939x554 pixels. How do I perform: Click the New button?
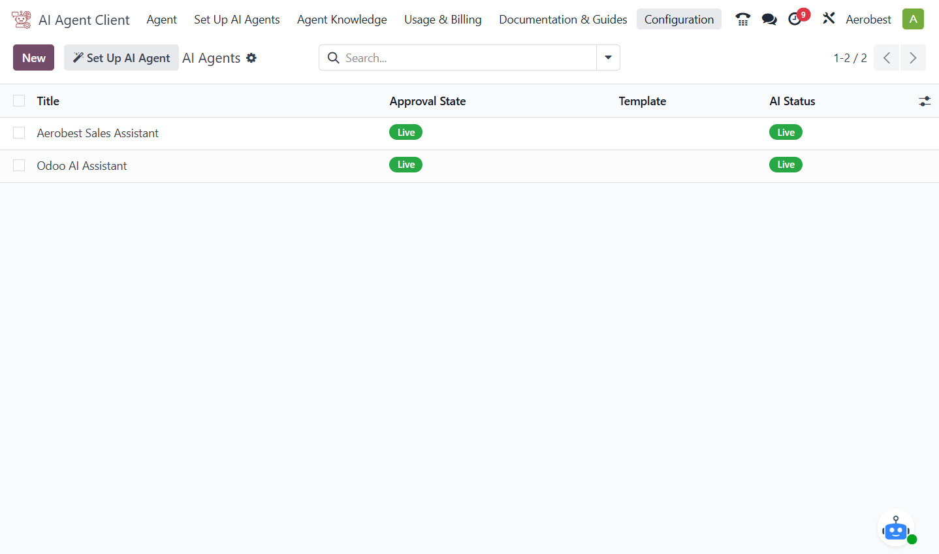34,57
